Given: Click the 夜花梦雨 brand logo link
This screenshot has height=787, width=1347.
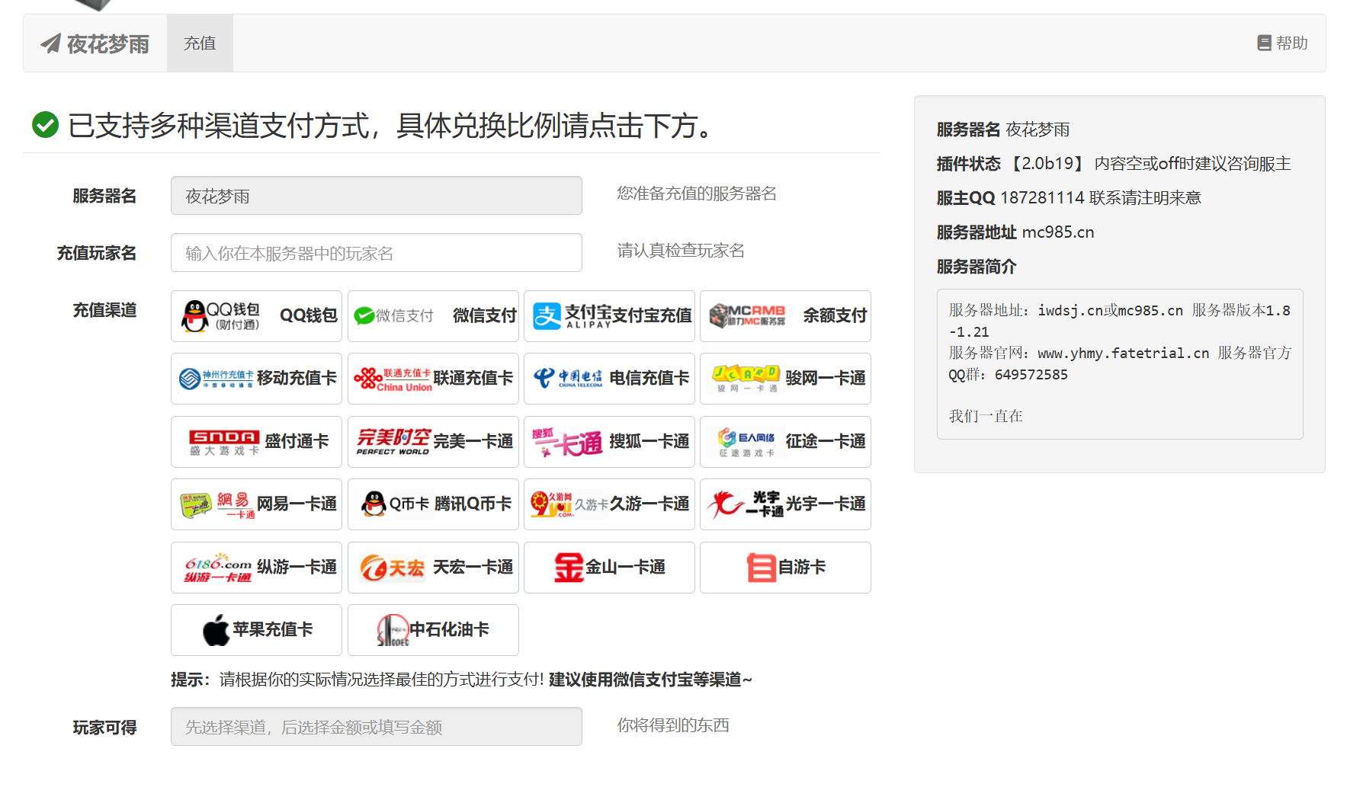Looking at the screenshot, I should [95, 44].
